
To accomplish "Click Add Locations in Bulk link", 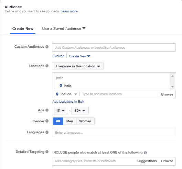I will 68,102.
